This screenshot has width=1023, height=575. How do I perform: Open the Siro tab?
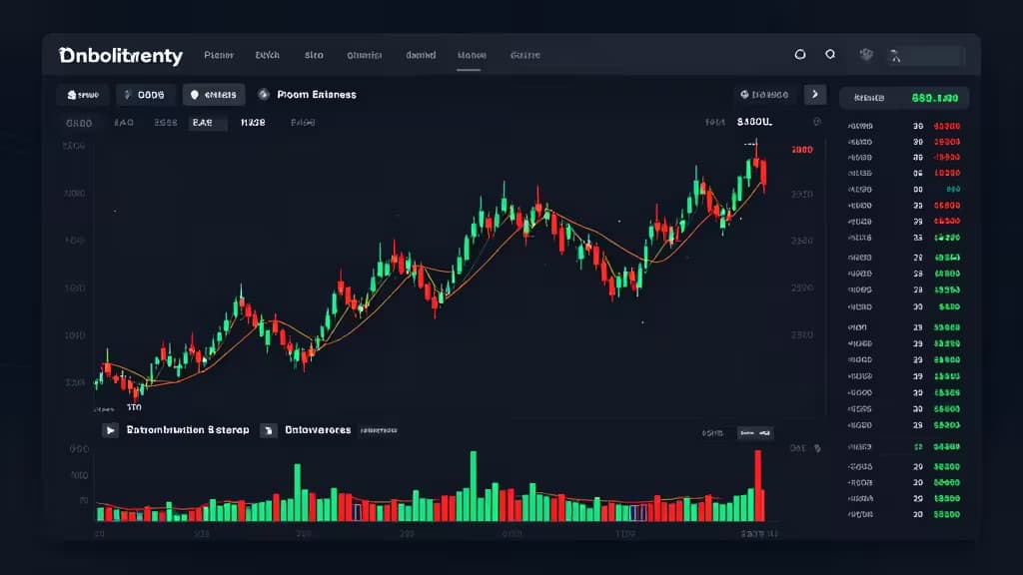tap(314, 55)
